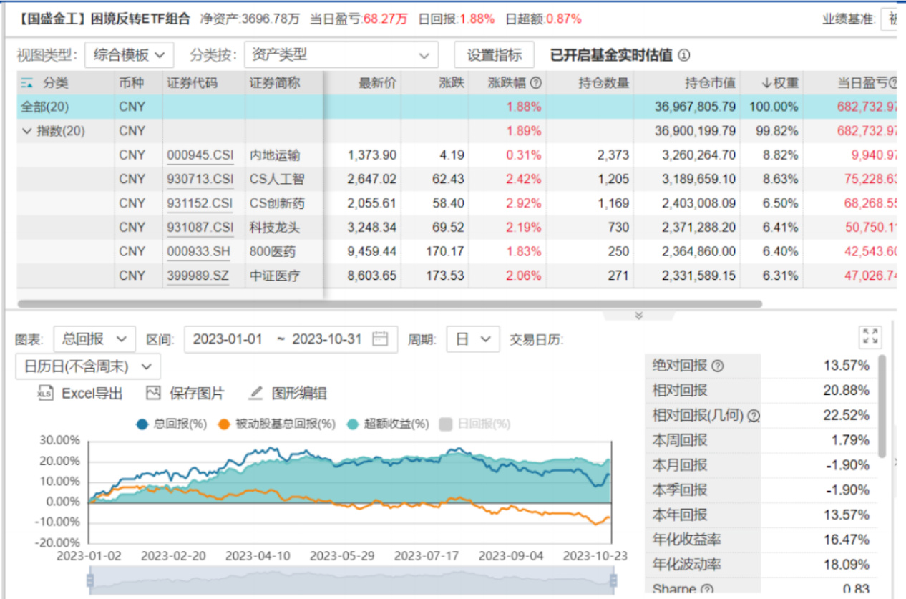Click the 持仓市值 column header
The image size is (906, 599).
point(710,83)
